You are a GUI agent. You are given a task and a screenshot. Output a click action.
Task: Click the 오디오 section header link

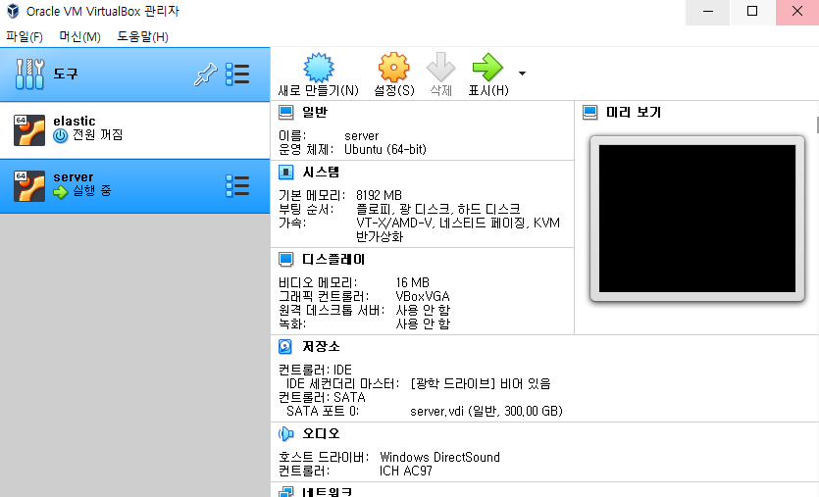coord(321,434)
